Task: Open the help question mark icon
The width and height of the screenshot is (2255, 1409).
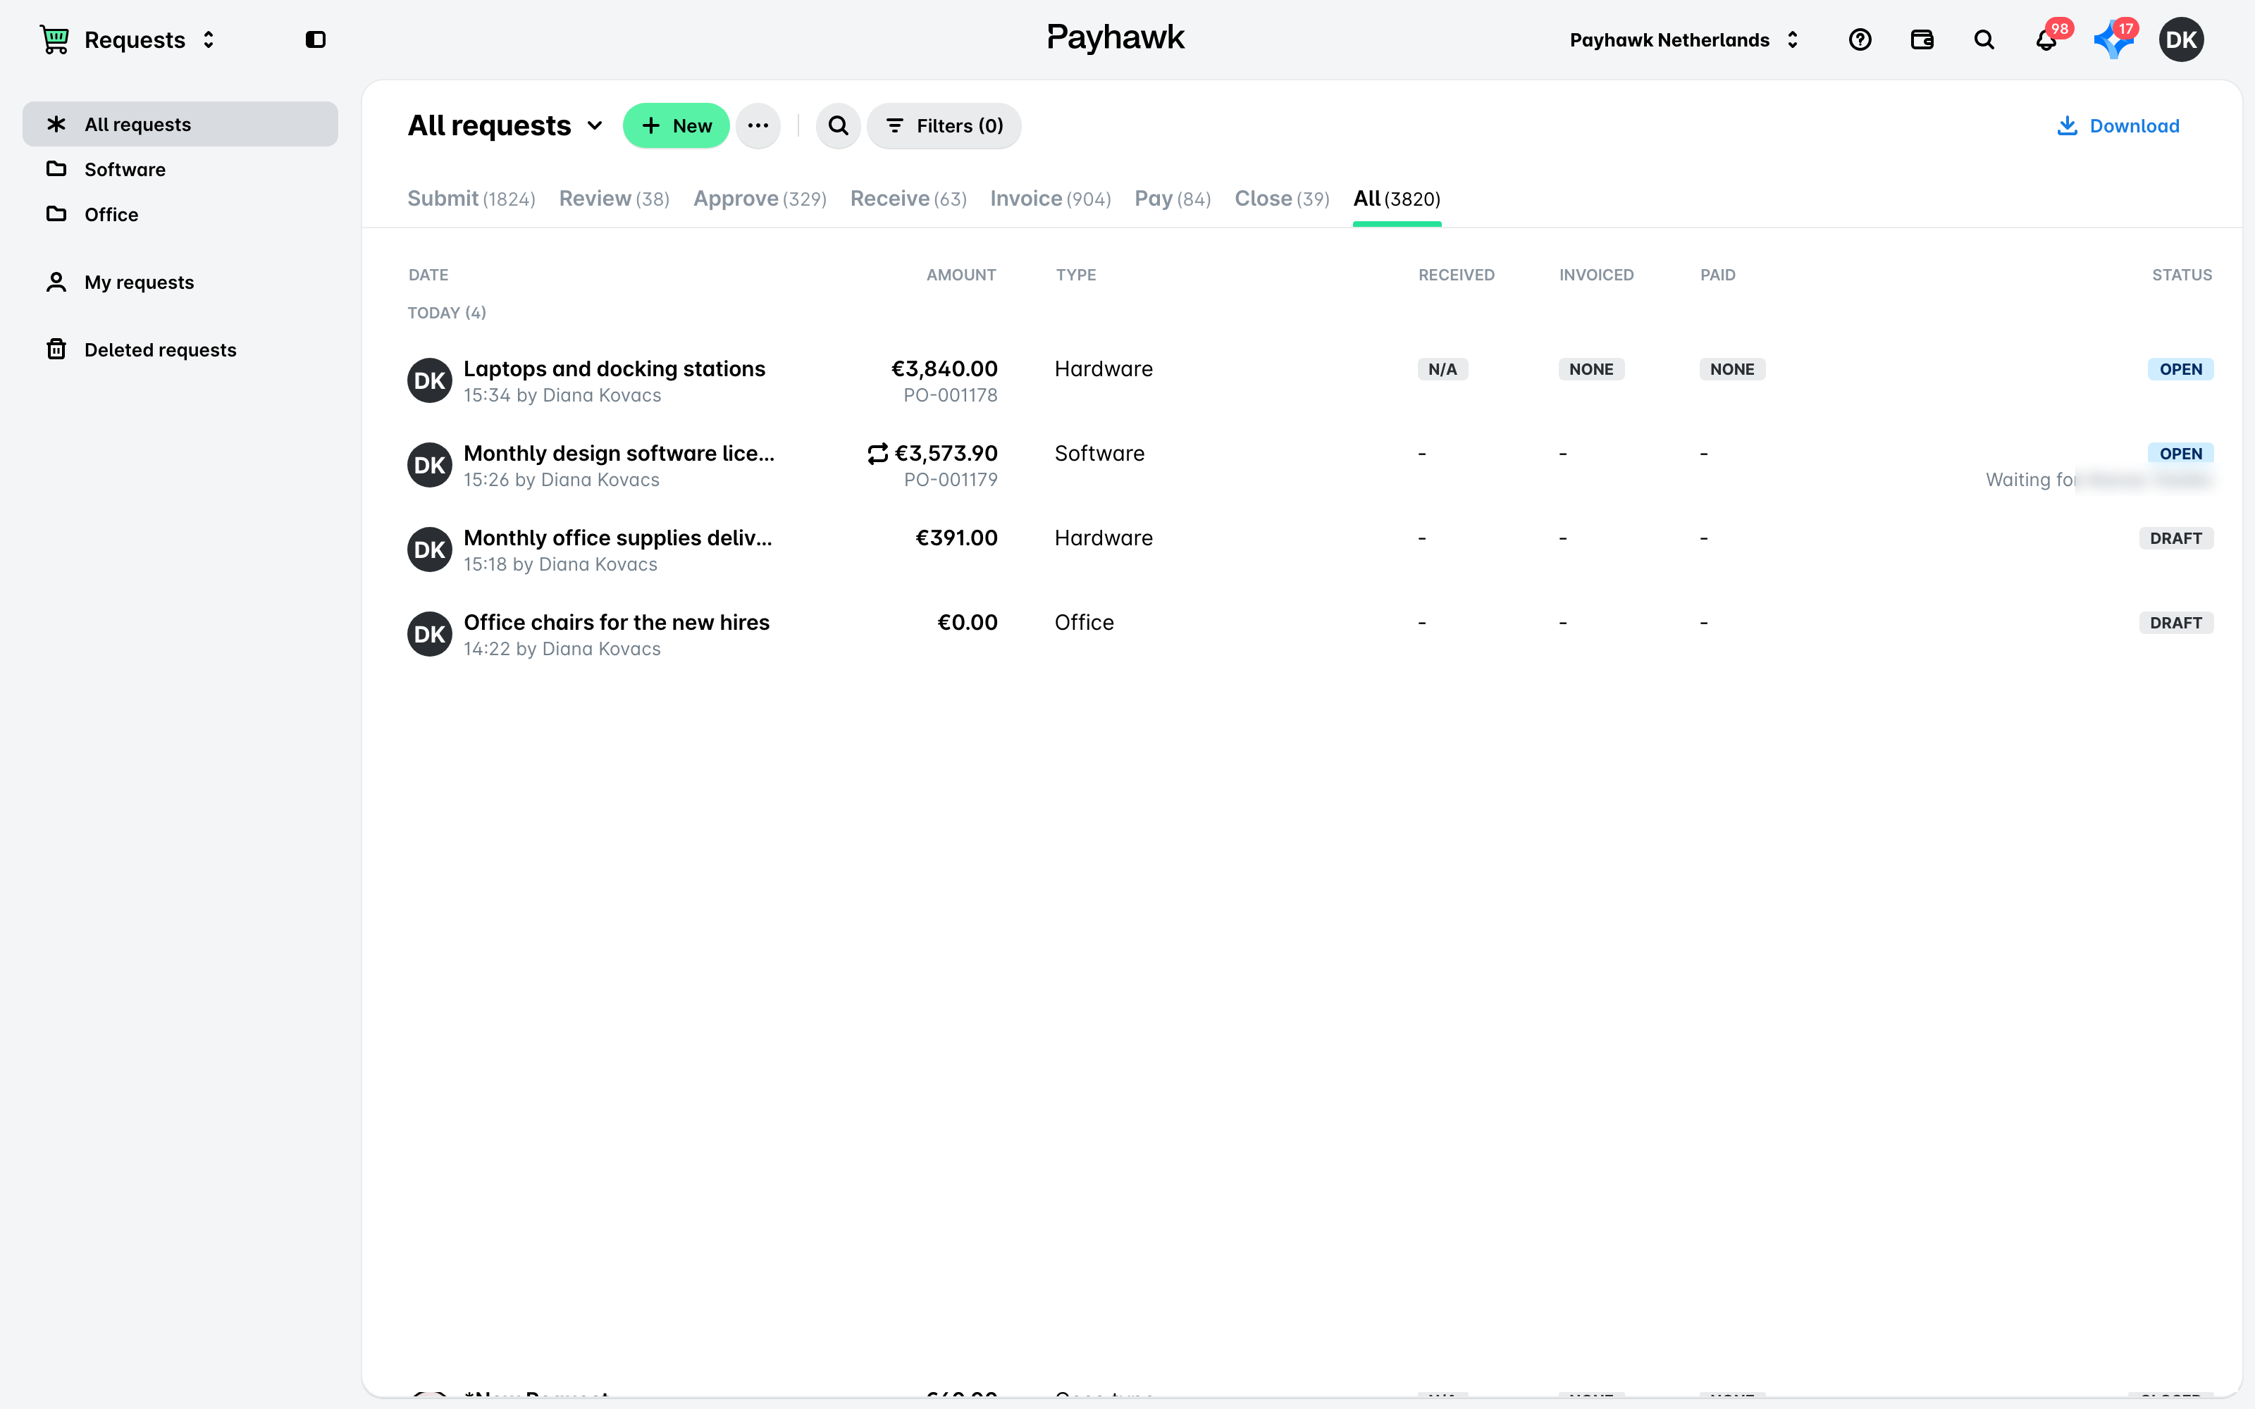Action: pyautogui.click(x=1860, y=39)
